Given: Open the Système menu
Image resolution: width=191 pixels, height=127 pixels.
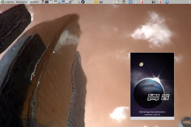Looking at the screenshot, I should click(x=34, y=2).
